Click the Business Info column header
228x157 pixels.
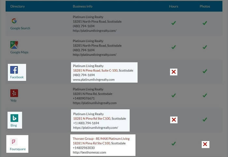83,6
